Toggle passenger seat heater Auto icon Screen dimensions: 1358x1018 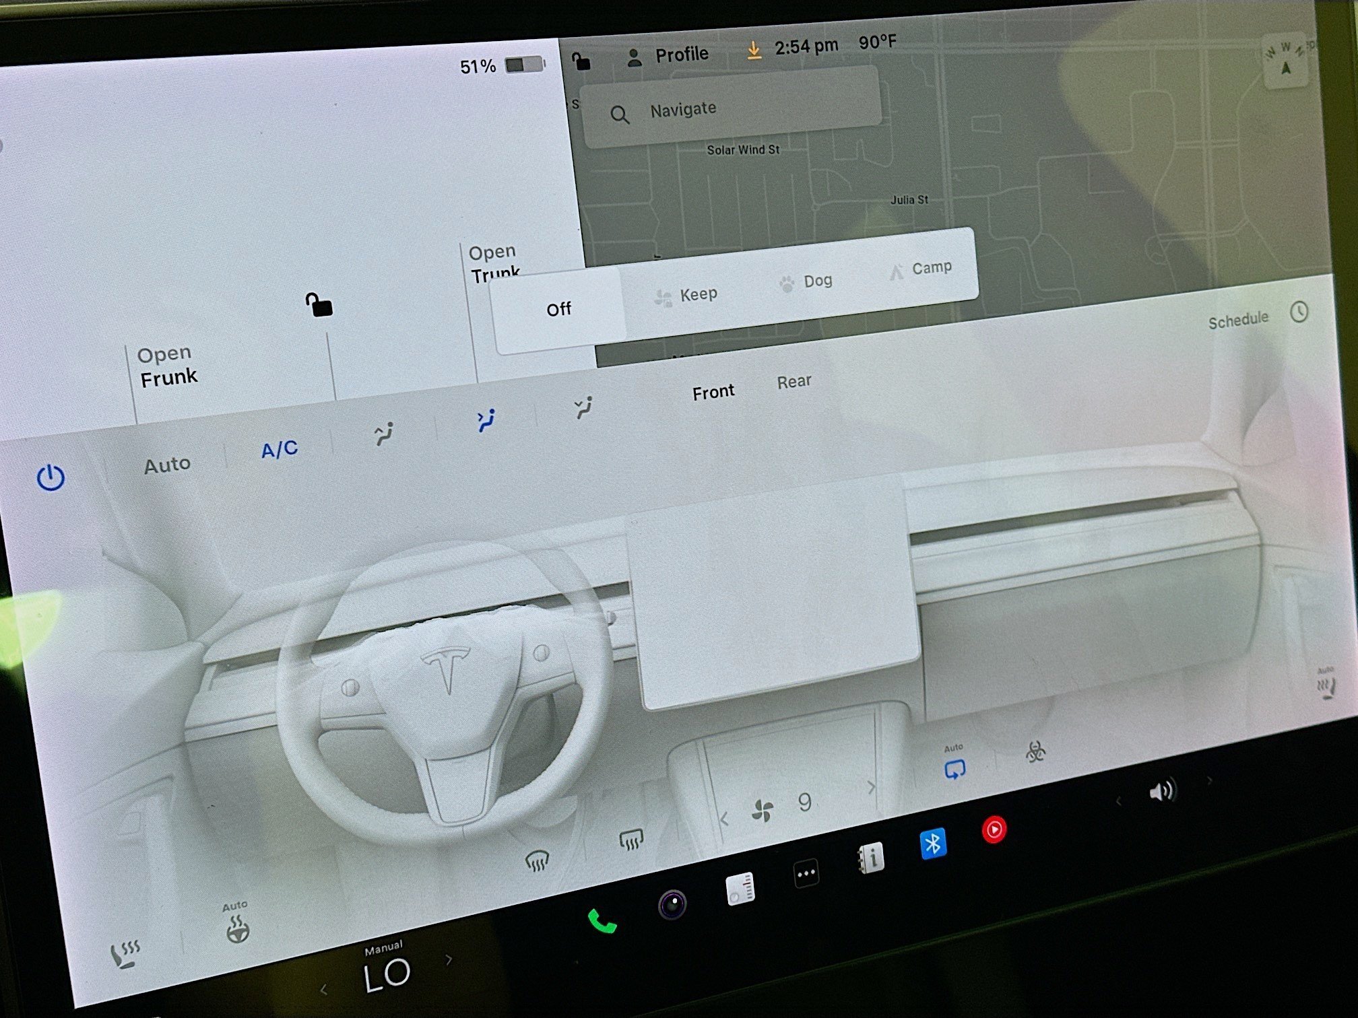(1326, 683)
